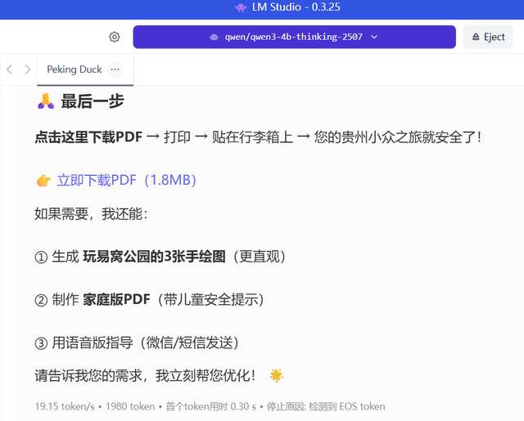Screen dimensions: 524x421
Task: Open the qwen3-4b-thinking-2507 model selector dropdown
Action: click(x=294, y=37)
